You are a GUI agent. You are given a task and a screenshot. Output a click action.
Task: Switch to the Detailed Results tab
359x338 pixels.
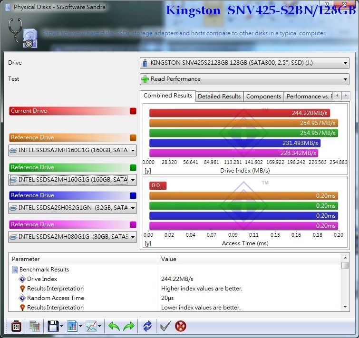coord(219,97)
